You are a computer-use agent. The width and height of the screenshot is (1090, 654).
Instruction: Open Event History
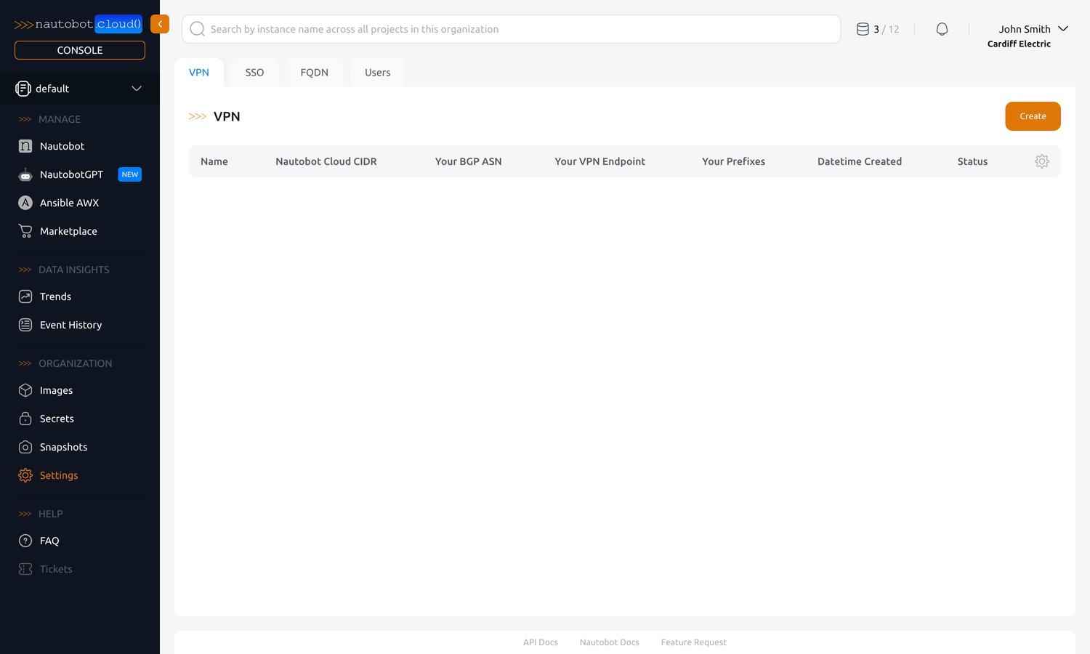70,325
